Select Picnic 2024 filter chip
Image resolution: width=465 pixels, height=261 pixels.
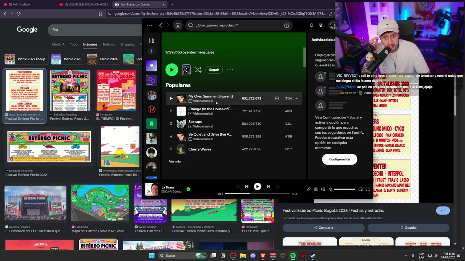(103, 59)
